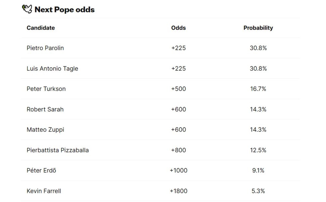326x202 pixels.
Task: Click the +800 odds value
Action: 178,150
